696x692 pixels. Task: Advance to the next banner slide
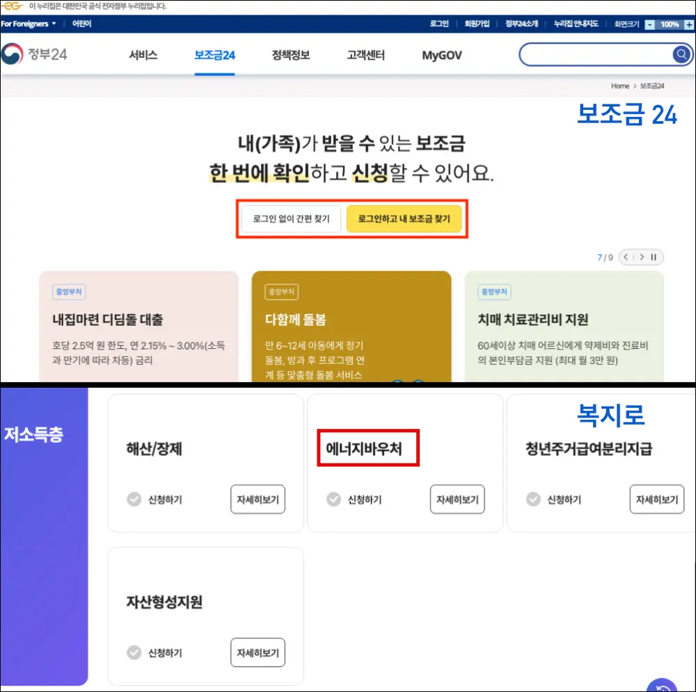(x=640, y=257)
